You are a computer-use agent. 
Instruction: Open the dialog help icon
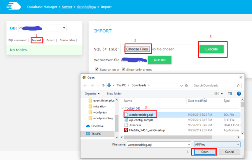[x=239, y=94]
